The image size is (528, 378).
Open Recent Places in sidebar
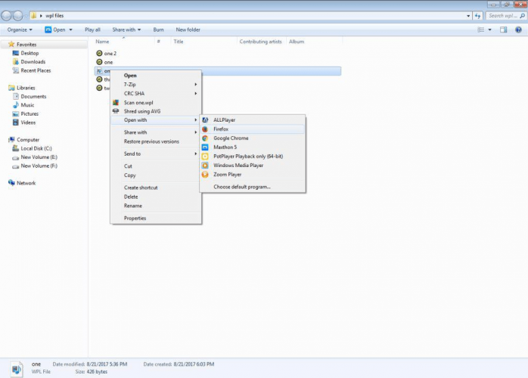[36, 70]
